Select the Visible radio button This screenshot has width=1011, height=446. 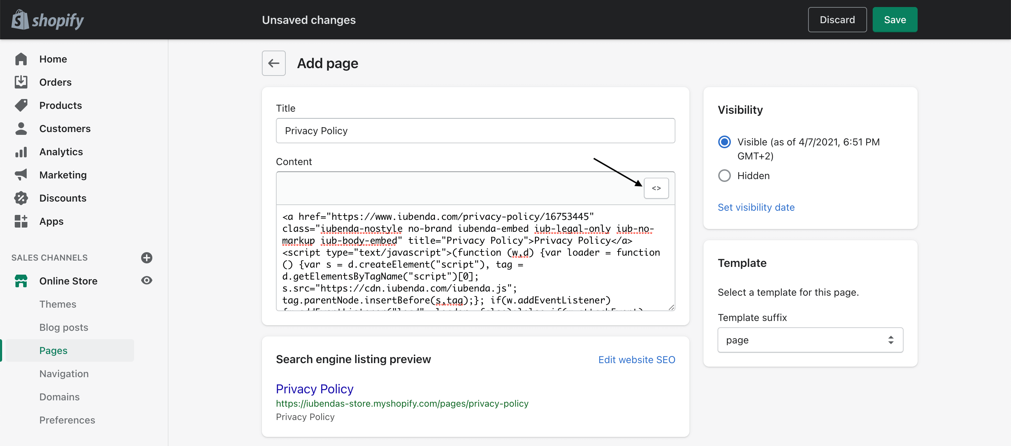(x=724, y=142)
